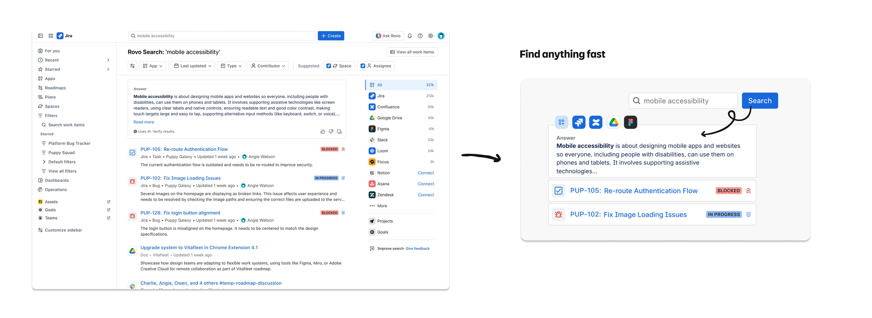Expand the Starred sidebar section
This screenshot has height=318, width=872.
pos(108,69)
